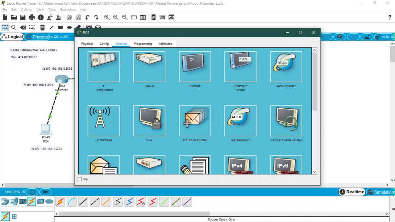Select the automatic connection lightning cable
The width and height of the screenshot is (395, 222).
tap(60, 202)
